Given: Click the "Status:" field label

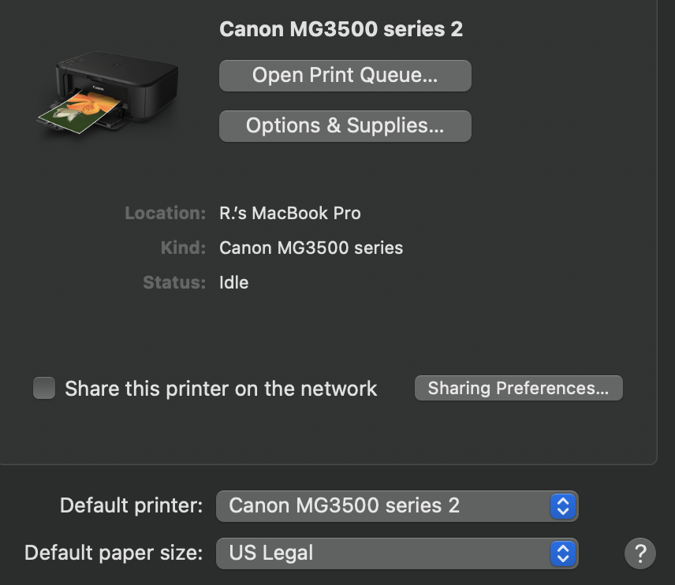Looking at the screenshot, I should pyautogui.click(x=174, y=282).
